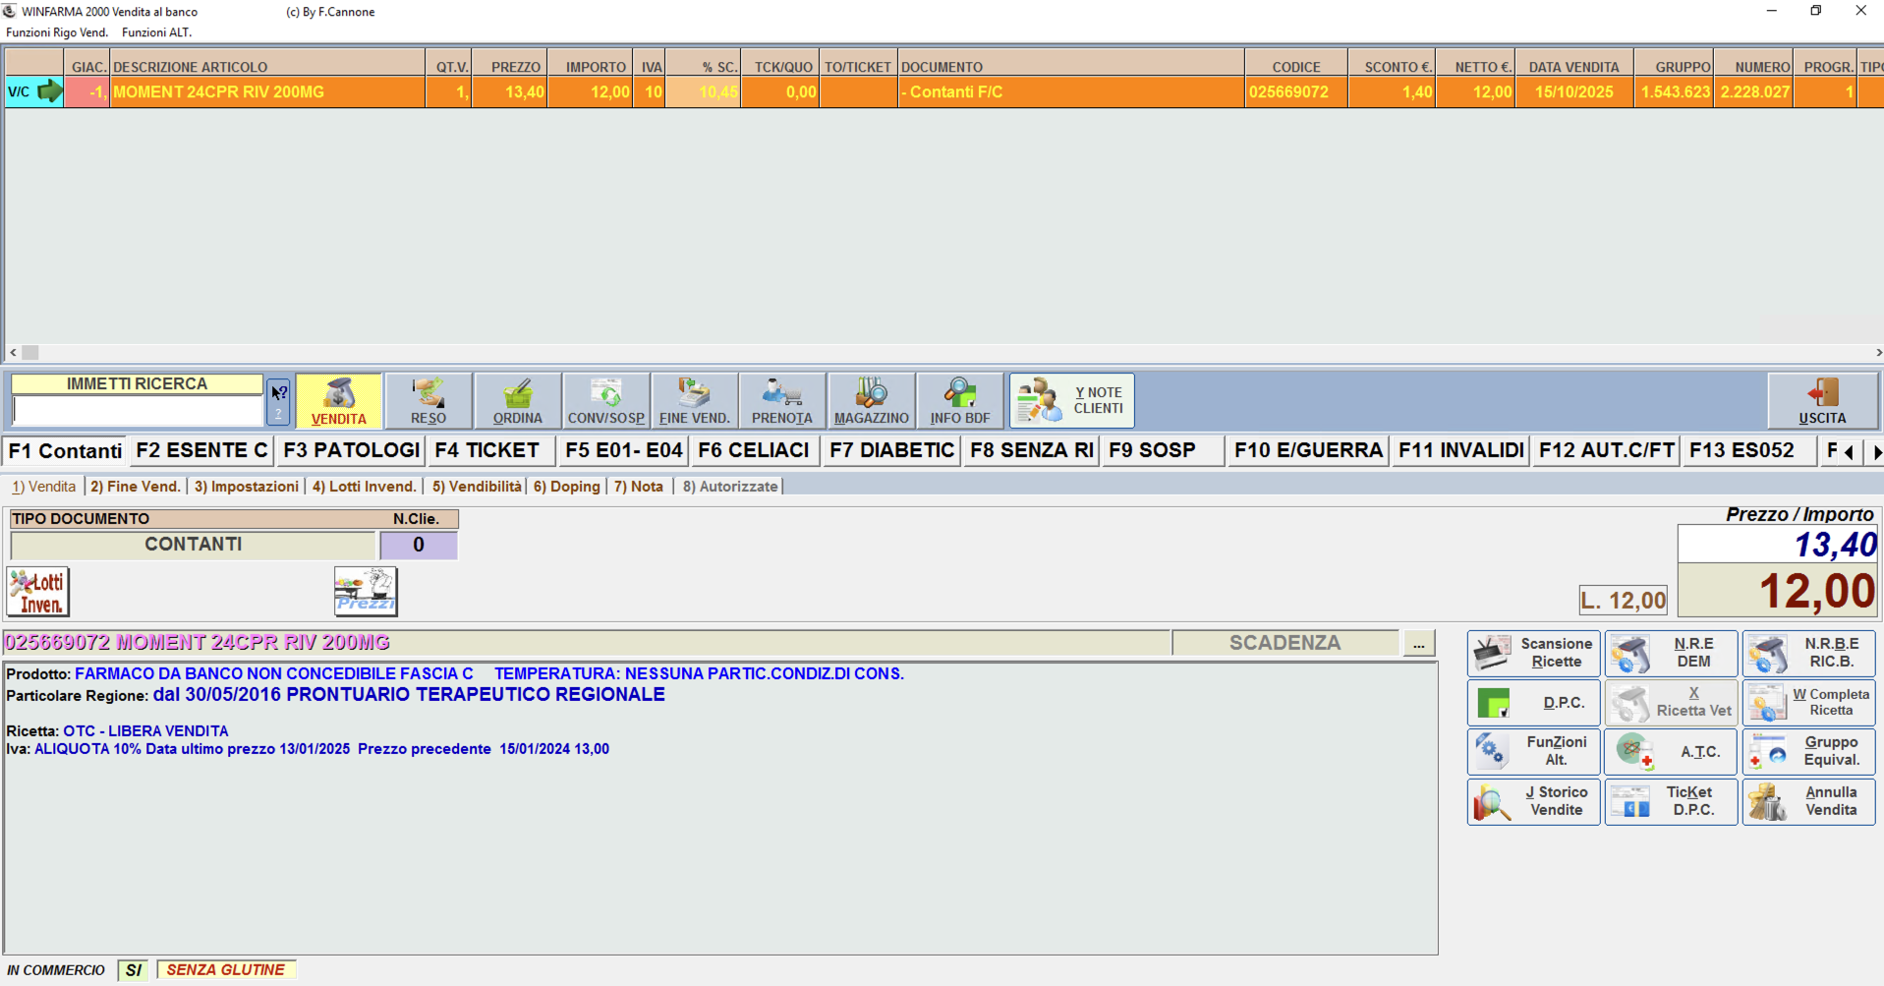Click the ORDINA basket icon
This screenshot has height=986, width=1884.
click(517, 400)
